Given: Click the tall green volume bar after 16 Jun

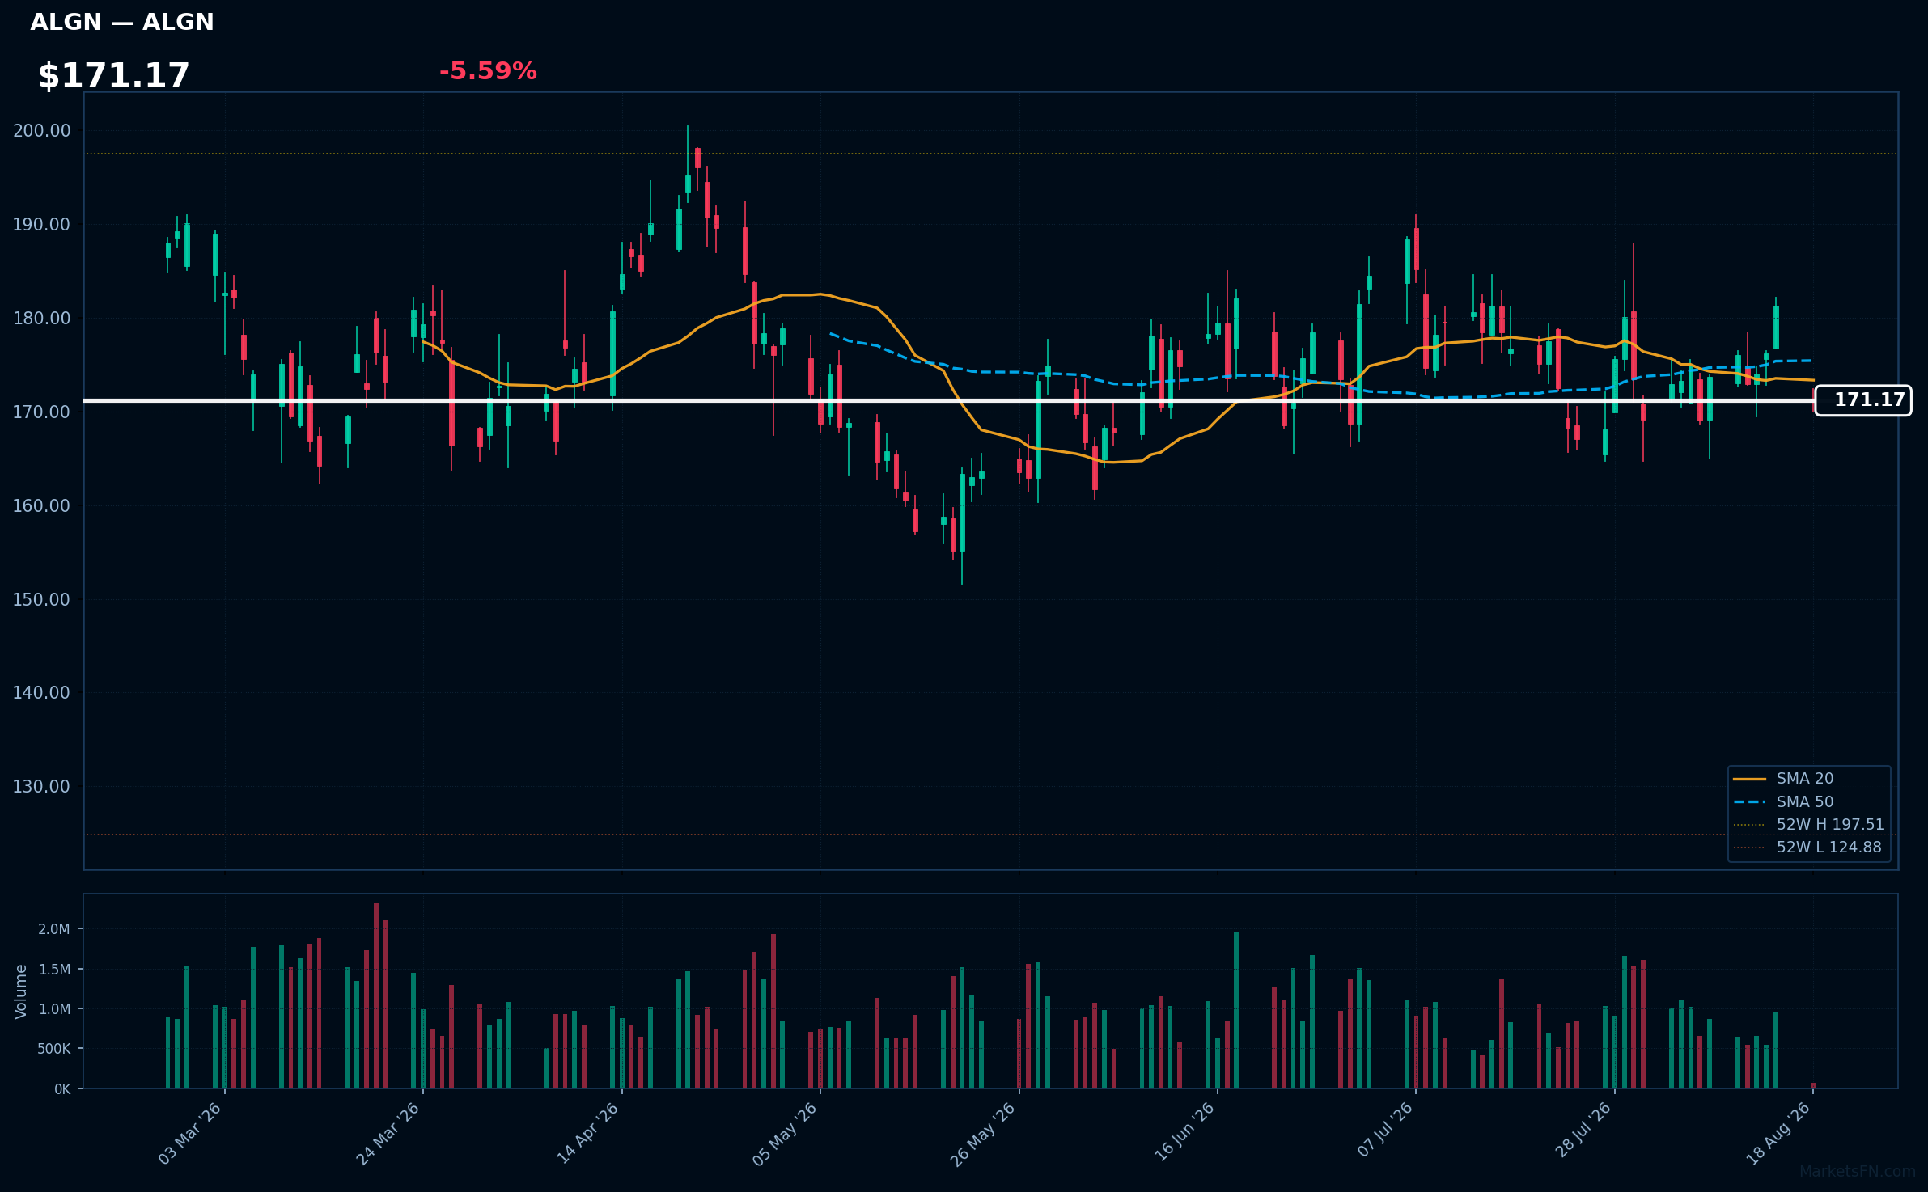Looking at the screenshot, I should 1236,1010.
